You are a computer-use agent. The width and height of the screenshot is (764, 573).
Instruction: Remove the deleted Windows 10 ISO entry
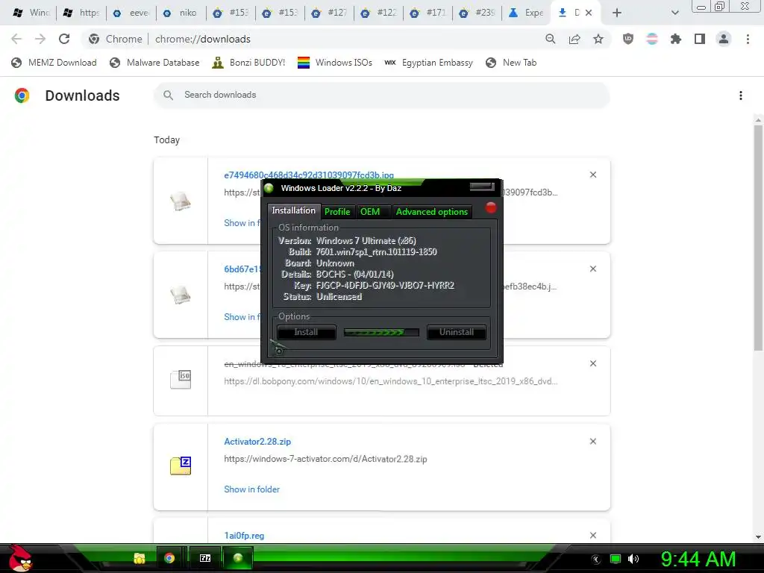point(593,363)
